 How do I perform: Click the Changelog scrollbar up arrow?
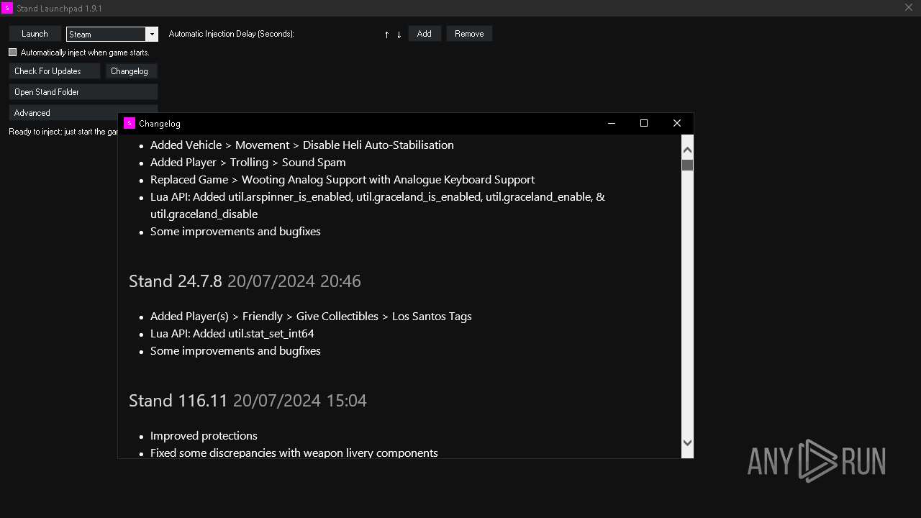pos(687,150)
